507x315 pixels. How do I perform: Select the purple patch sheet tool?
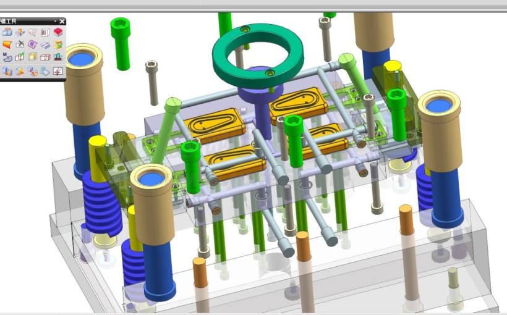tap(33, 44)
